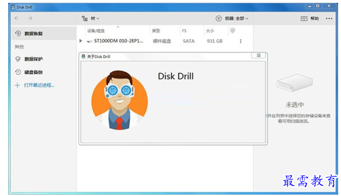Click the help book icon
The height and width of the screenshot is (196, 341).
(x=304, y=19)
